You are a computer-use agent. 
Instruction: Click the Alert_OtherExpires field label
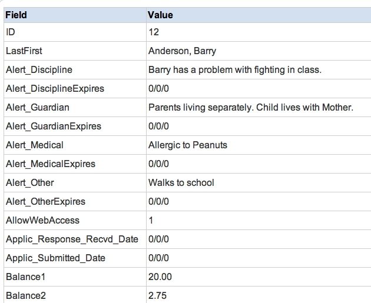45,202
